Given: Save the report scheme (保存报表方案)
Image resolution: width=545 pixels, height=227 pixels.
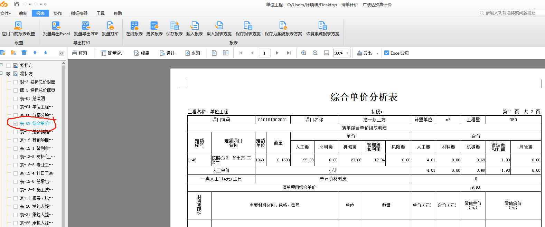Looking at the screenshot, I should [248, 29].
